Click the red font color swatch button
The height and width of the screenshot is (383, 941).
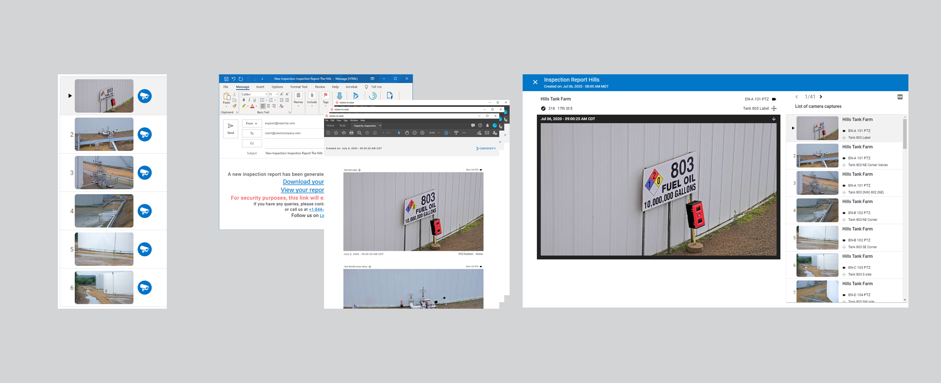coord(252,106)
